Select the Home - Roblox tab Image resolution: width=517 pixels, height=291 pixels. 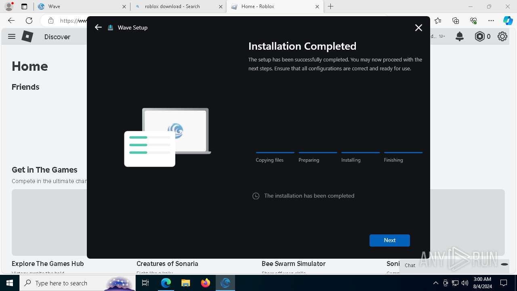tap(275, 6)
